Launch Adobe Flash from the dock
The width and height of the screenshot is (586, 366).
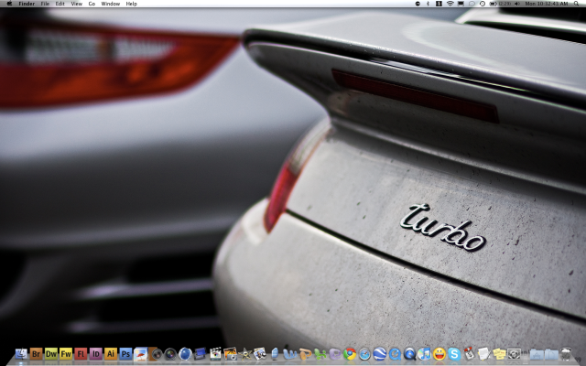pyautogui.click(x=81, y=353)
